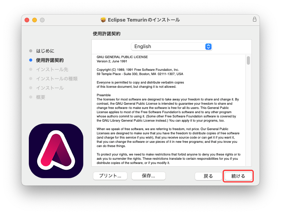Click the Copyright (C) 1989, 1991 line

coord(138,70)
